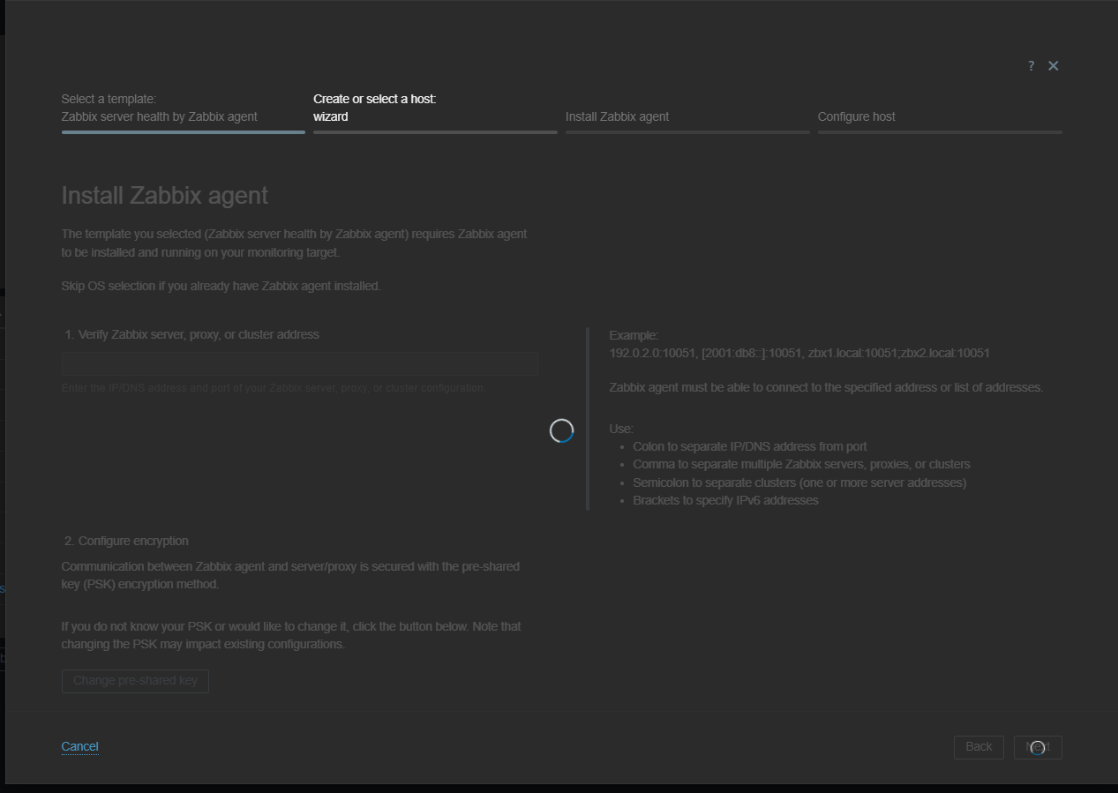Select the example address line starting '192.0.2.0:10051'

799,353
